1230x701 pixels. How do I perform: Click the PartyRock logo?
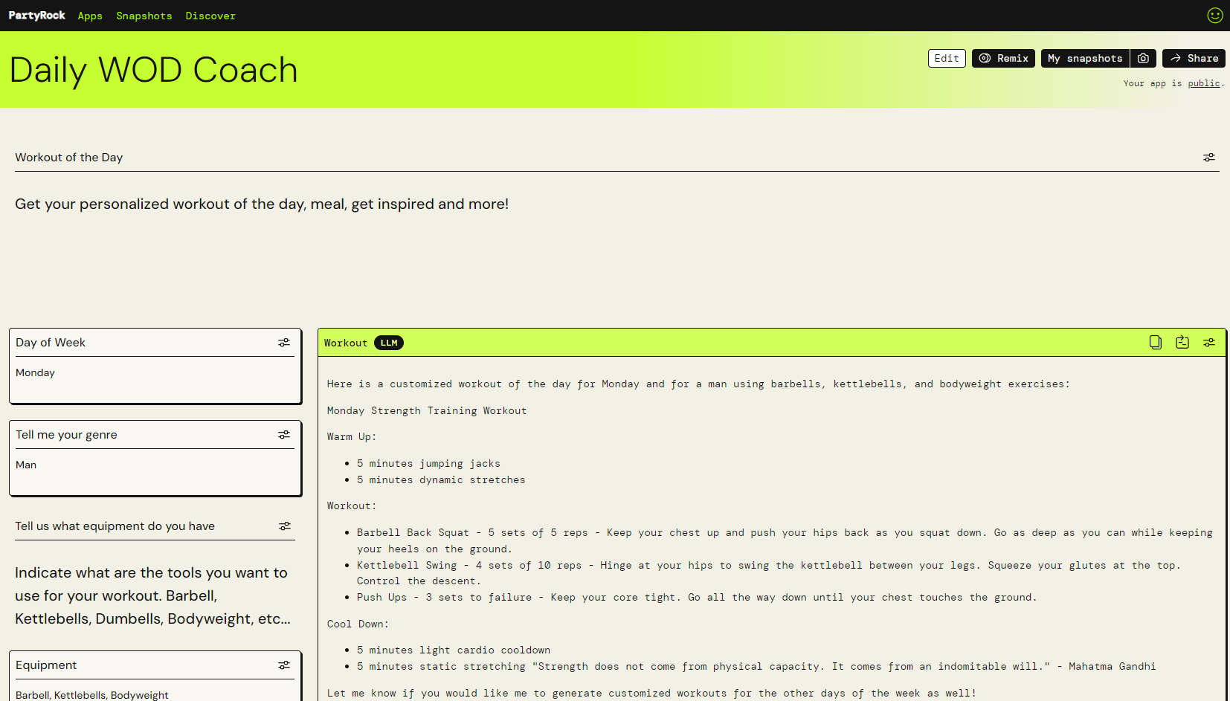[x=36, y=15]
